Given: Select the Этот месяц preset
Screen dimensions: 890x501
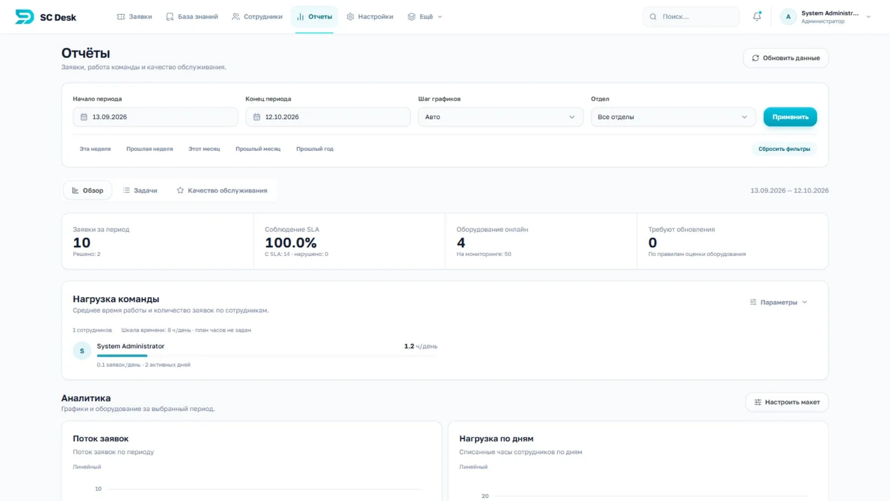Looking at the screenshot, I should (x=204, y=149).
